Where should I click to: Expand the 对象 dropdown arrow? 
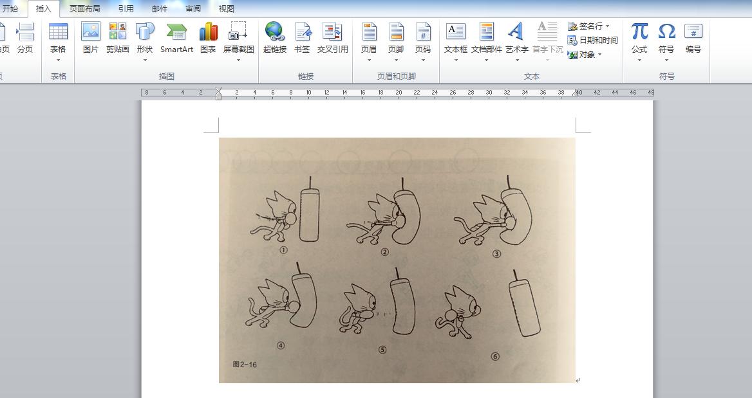[599, 55]
